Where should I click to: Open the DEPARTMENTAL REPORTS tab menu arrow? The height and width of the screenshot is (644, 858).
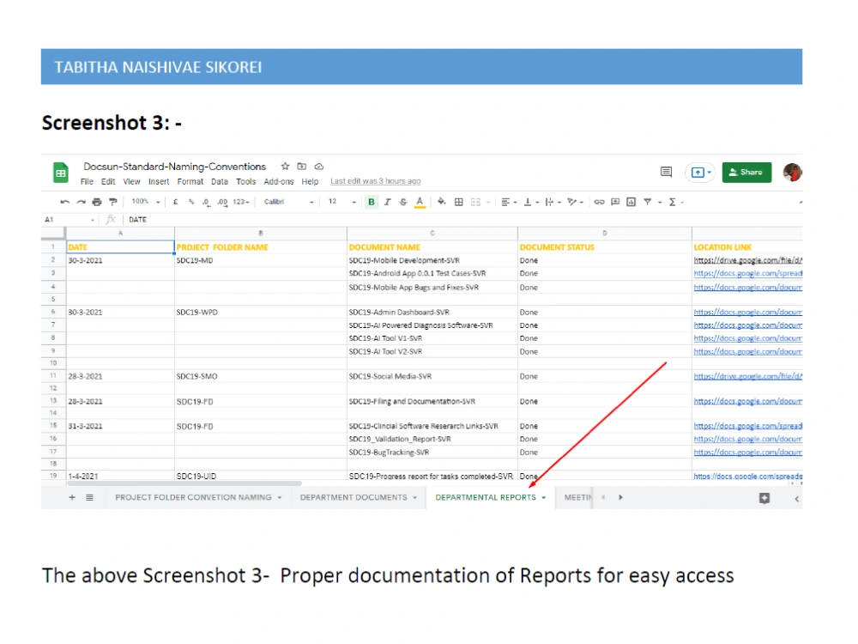[543, 498]
